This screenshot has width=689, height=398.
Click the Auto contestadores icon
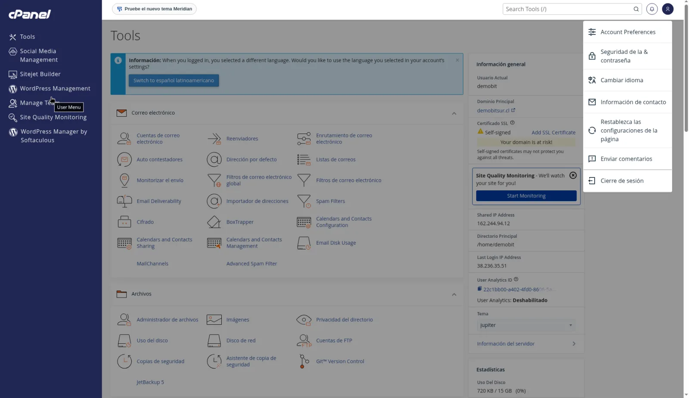(124, 159)
